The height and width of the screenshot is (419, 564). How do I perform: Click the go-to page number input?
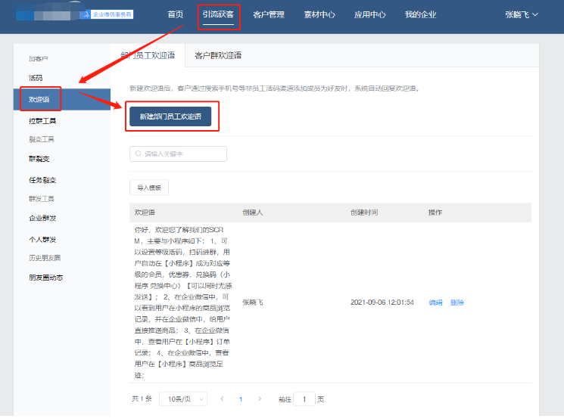[x=304, y=399]
